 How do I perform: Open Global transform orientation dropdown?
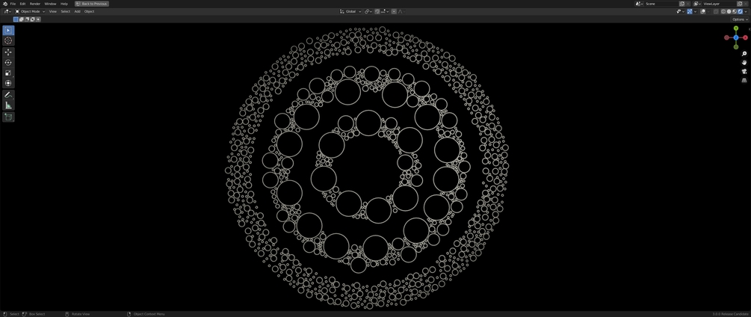point(350,11)
